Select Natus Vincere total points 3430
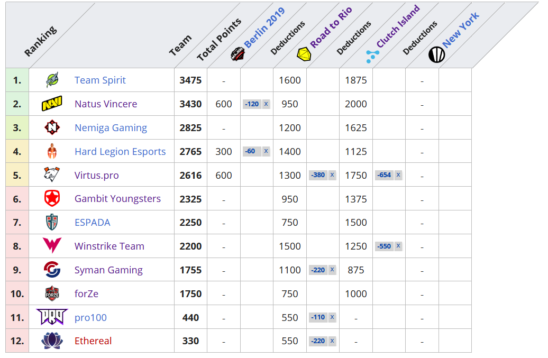Viewport: 548px width, 358px height. [x=190, y=104]
